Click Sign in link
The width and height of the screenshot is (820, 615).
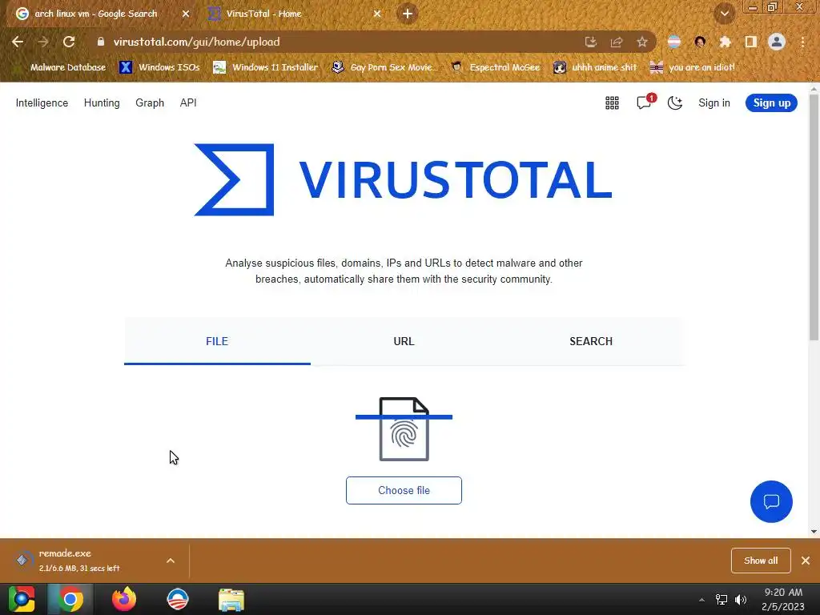point(714,103)
